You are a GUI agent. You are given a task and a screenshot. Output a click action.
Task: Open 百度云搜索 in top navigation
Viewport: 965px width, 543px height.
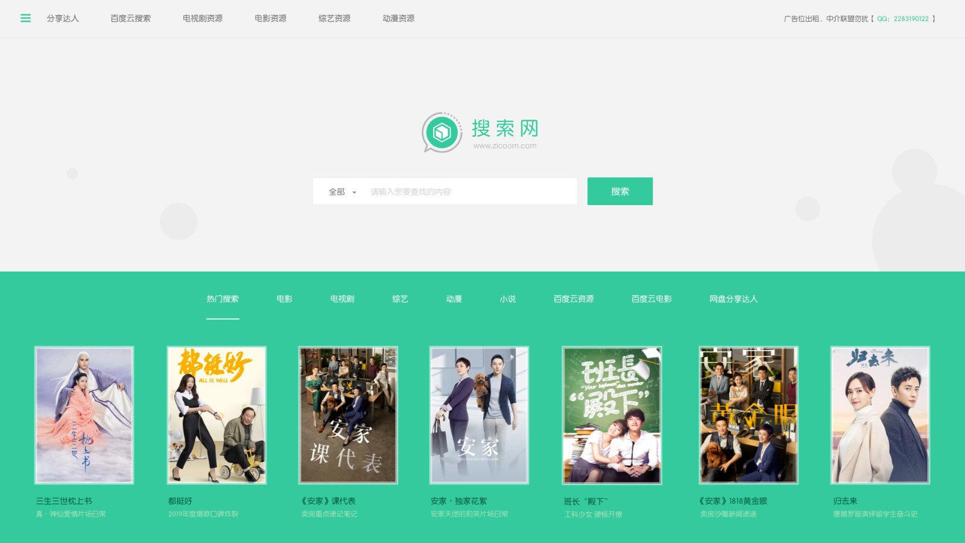coord(130,18)
